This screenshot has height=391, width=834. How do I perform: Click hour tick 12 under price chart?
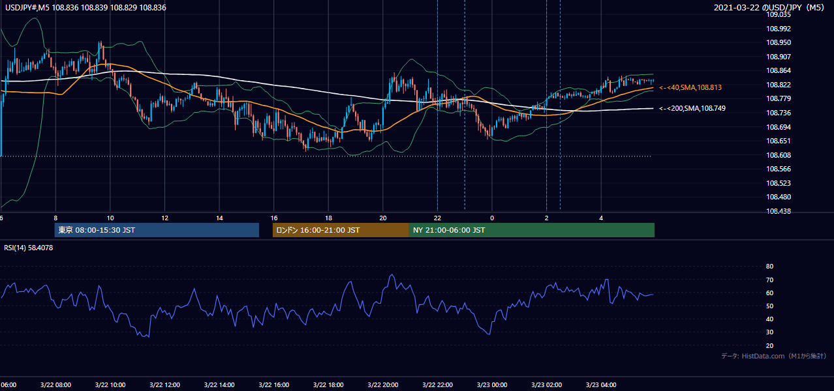(164, 218)
